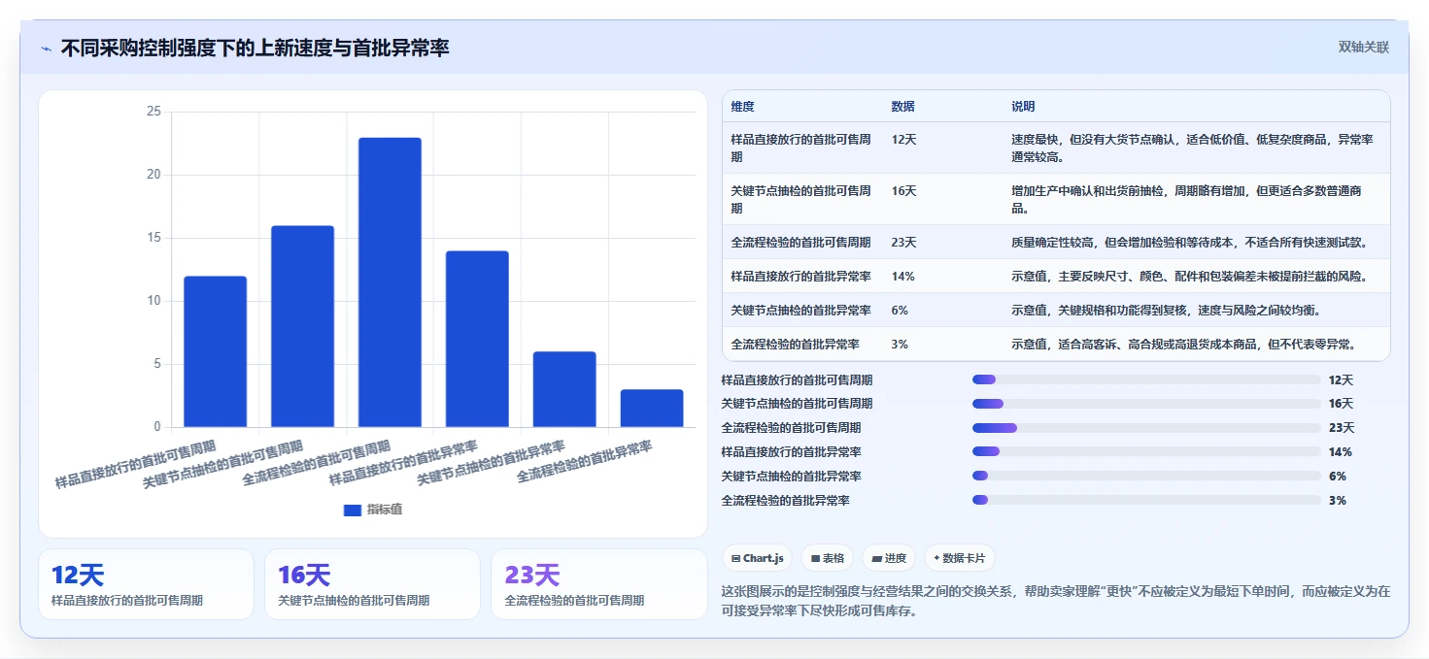The width and height of the screenshot is (1429, 659).
Task: Click the 16天 progress bar track
Action: 1146,403
